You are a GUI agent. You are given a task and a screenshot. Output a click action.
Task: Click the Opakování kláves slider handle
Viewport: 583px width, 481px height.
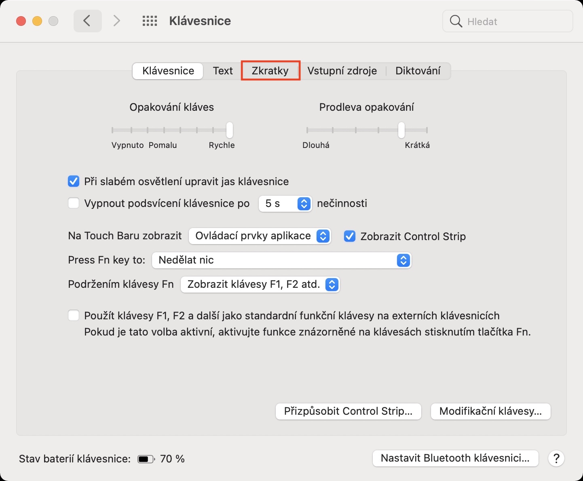(x=230, y=130)
